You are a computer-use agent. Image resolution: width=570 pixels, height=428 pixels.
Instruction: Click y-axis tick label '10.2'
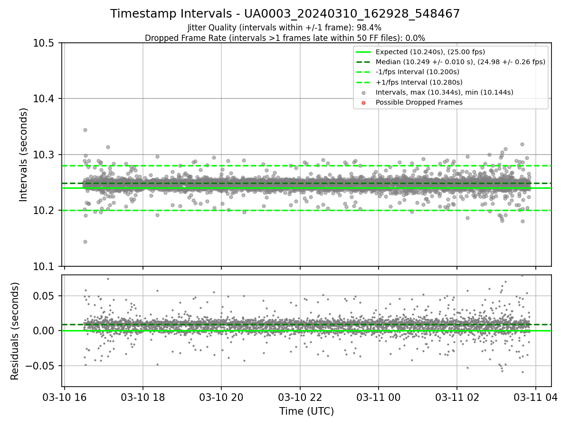(x=45, y=210)
